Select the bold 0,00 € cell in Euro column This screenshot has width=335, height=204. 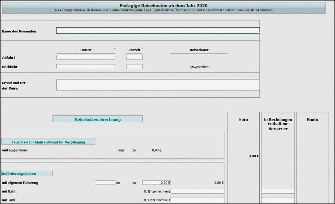click(x=253, y=156)
